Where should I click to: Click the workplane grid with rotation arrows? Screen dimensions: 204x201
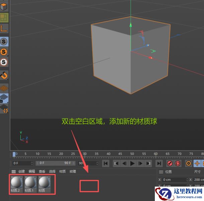(4, 109)
